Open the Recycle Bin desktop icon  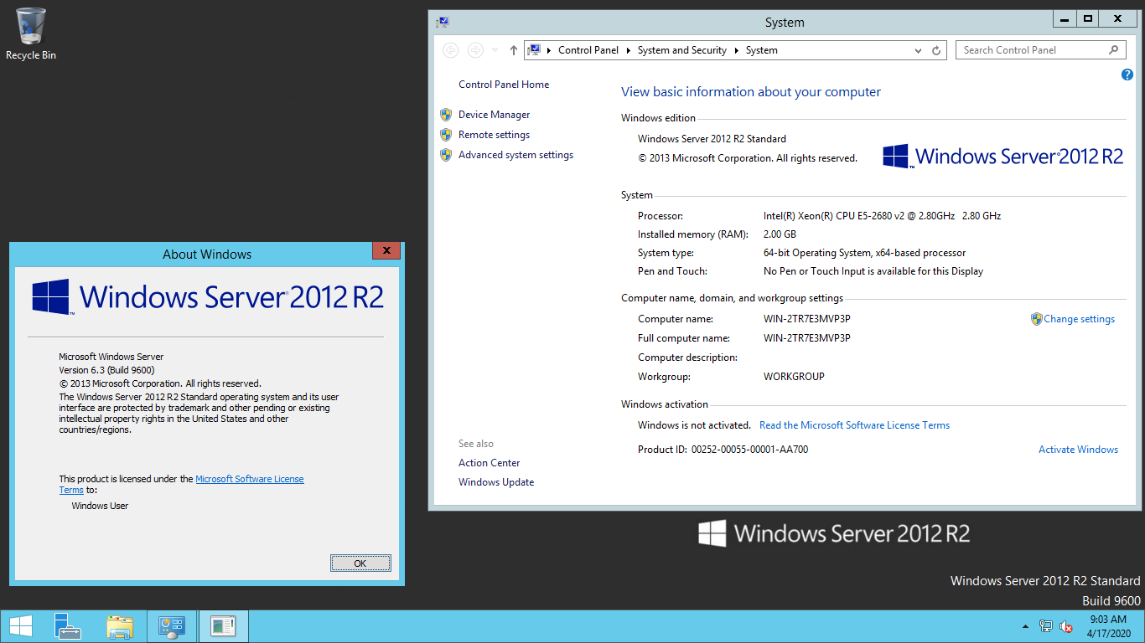[31, 33]
